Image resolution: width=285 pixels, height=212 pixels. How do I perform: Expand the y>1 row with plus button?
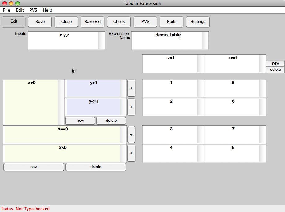click(131, 88)
